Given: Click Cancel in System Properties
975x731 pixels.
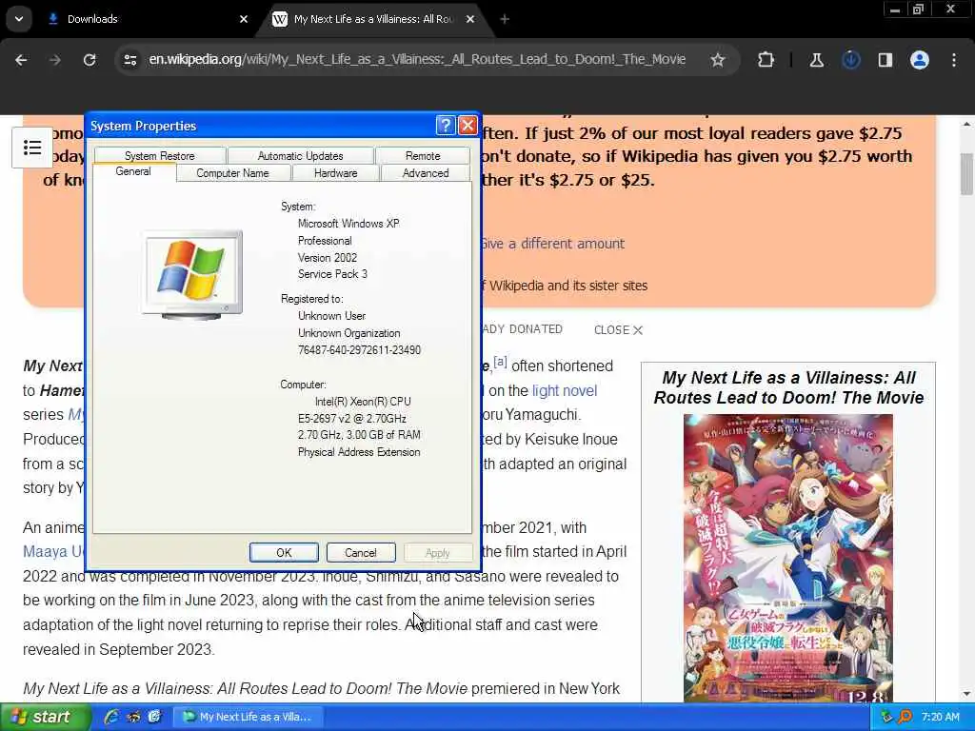Looking at the screenshot, I should 361,553.
